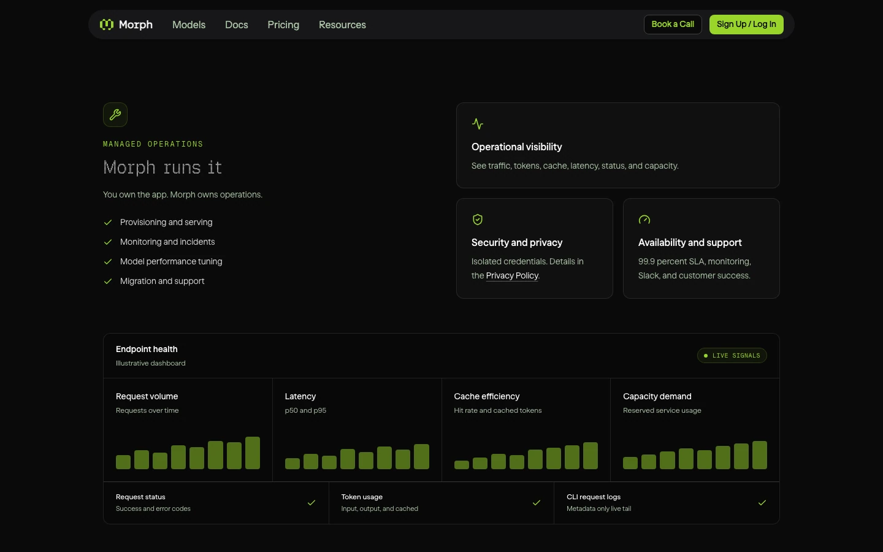Open the Privacy Policy link
The width and height of the screenshot is (883, 552).
512,275
